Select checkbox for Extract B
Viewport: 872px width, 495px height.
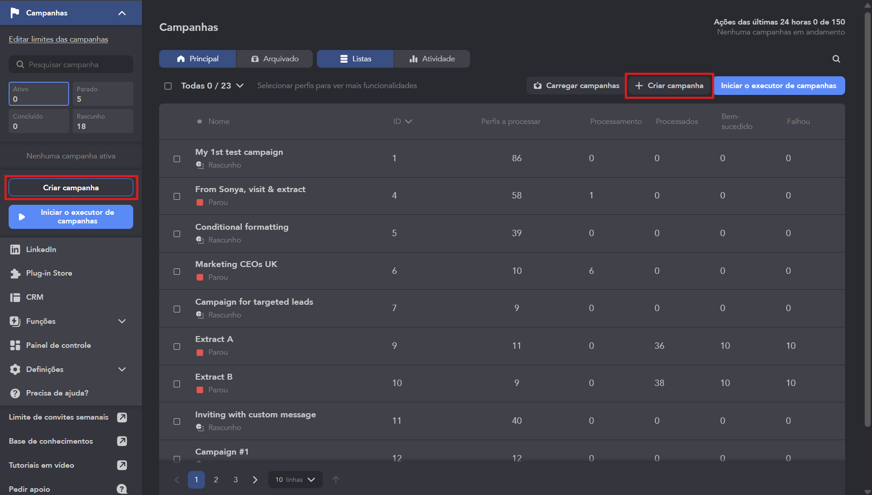click(x=177, y=384)
